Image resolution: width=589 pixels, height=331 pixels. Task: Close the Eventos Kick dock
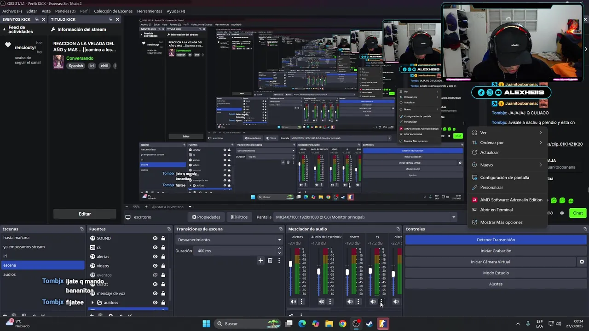(x=44, y=19)
